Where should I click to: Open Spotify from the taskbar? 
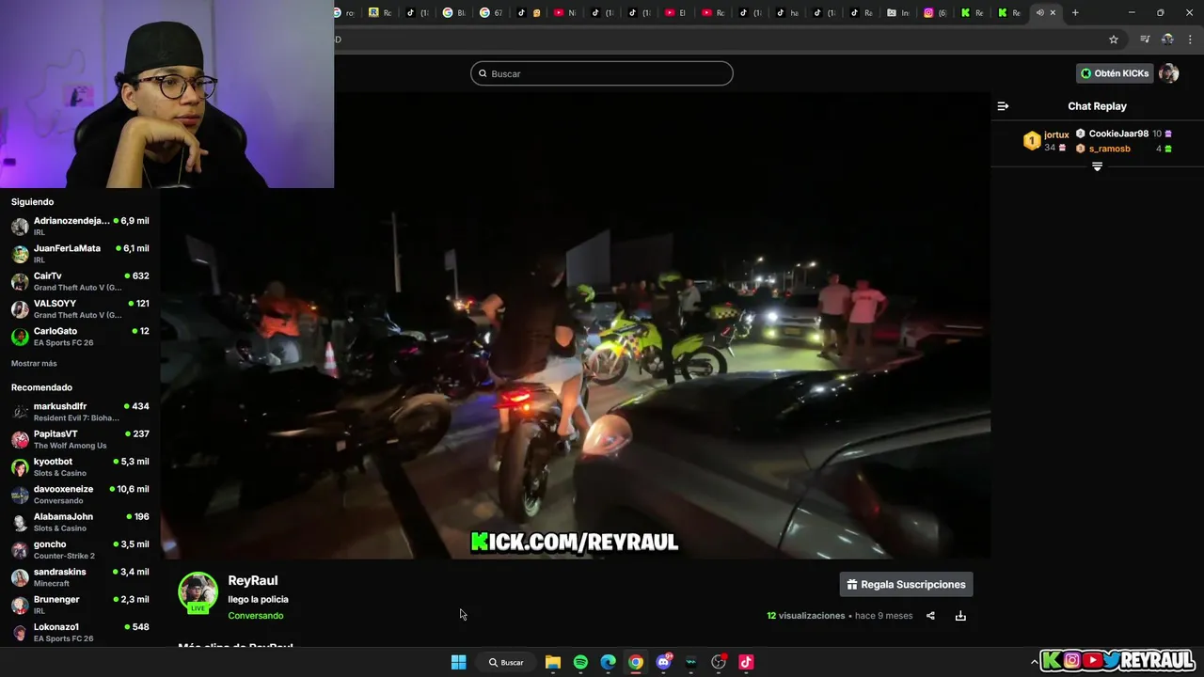click(x=580, y=662)
